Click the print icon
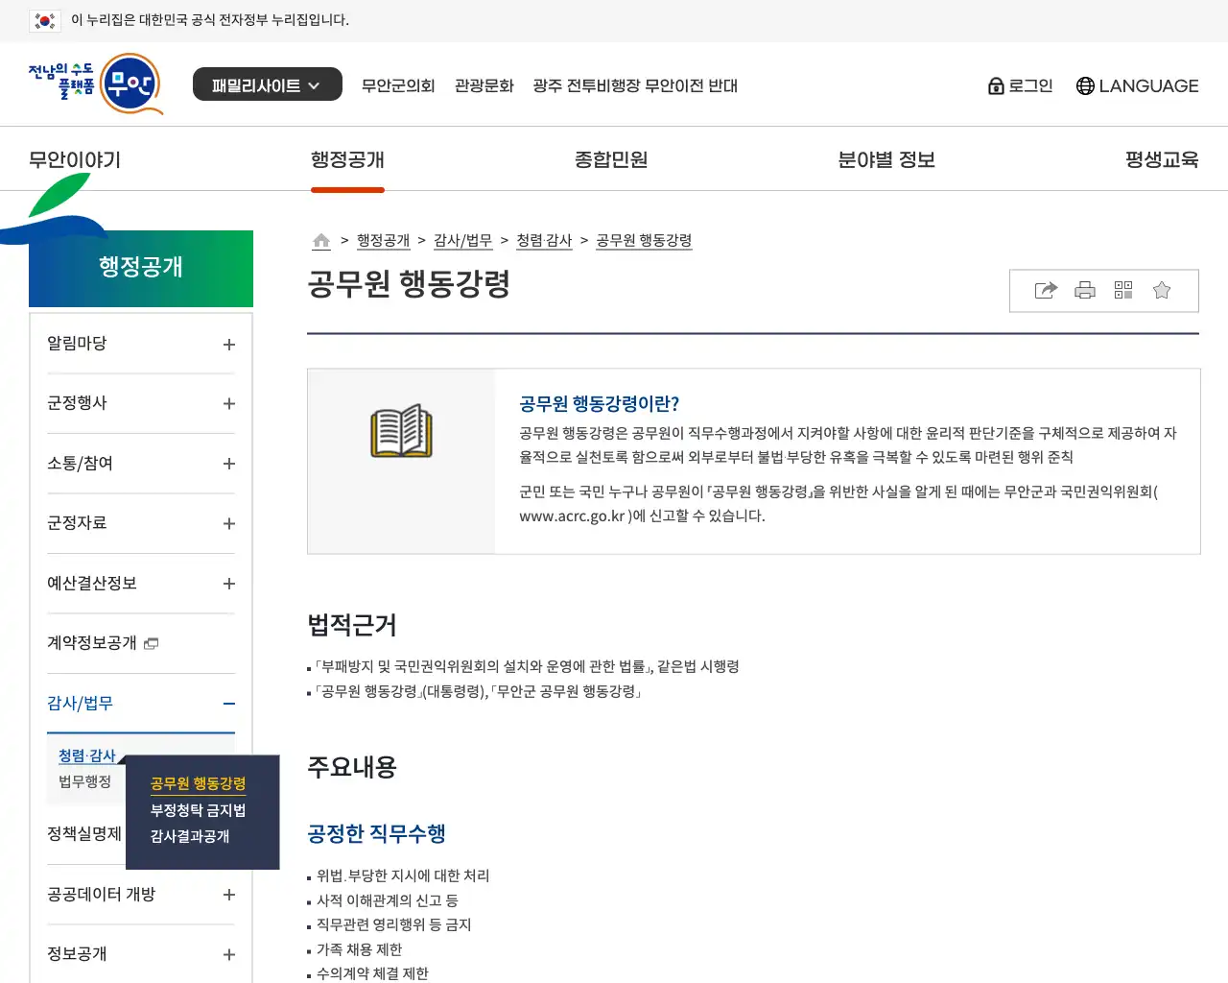1228x983 pixels. pyautogui.click(x=1085, y=291)
